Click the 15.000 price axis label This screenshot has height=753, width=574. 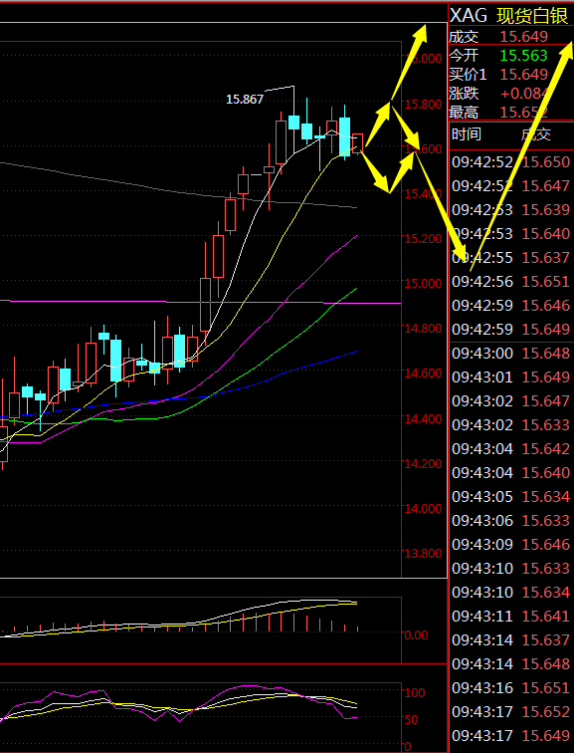click(x=423, y=283)
